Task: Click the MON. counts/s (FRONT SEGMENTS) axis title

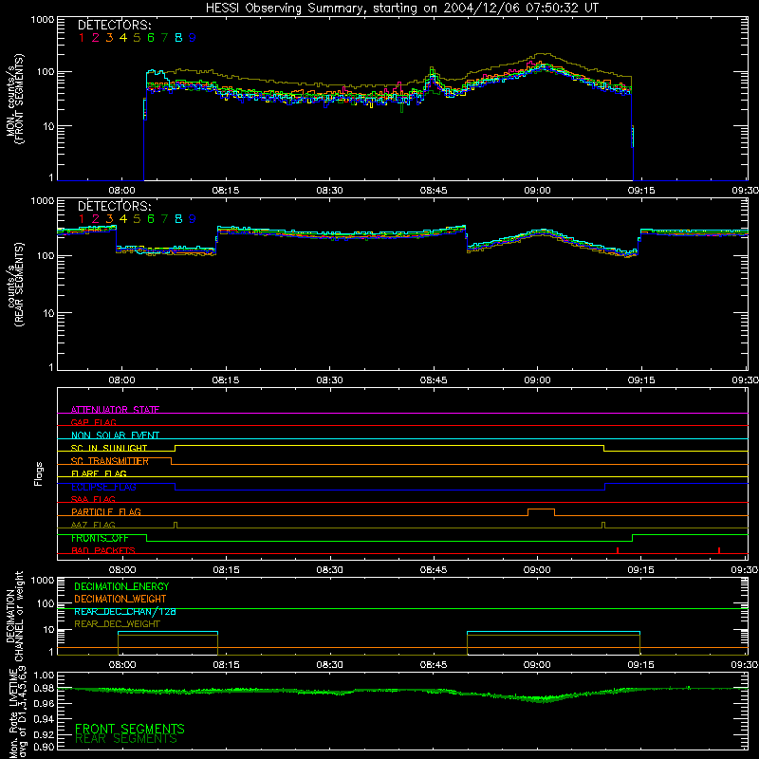Action: coord(16,99)
